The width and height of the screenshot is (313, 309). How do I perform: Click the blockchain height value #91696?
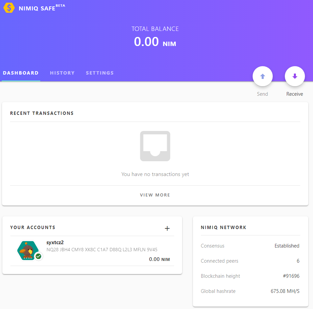coord(291,276)
